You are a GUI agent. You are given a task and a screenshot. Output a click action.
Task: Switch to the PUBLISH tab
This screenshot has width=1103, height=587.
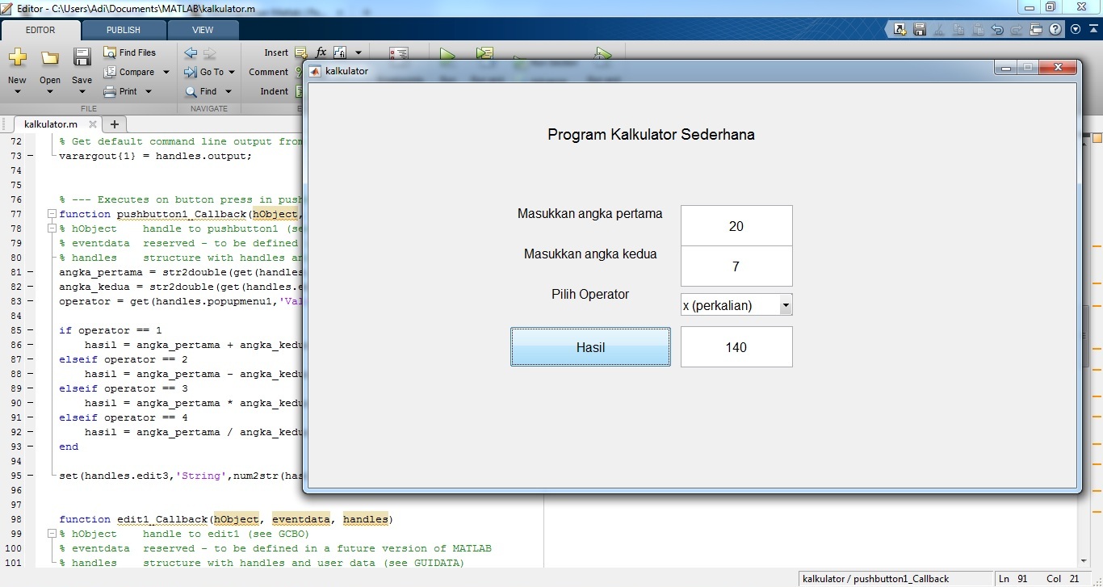pos(124,30)
